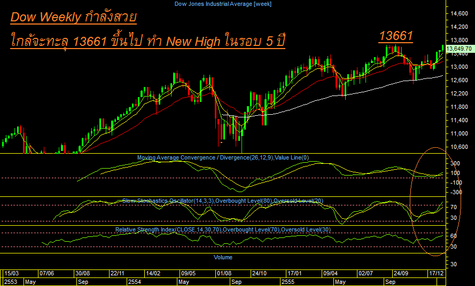Viewport: 475px width, 286px height.
Task: Click the 2555 year label
Action: [x=287, y=282]
